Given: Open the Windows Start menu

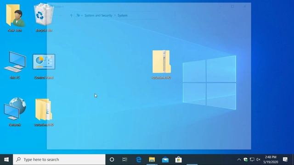Looking at the screenshot, I should pos(6,159).
